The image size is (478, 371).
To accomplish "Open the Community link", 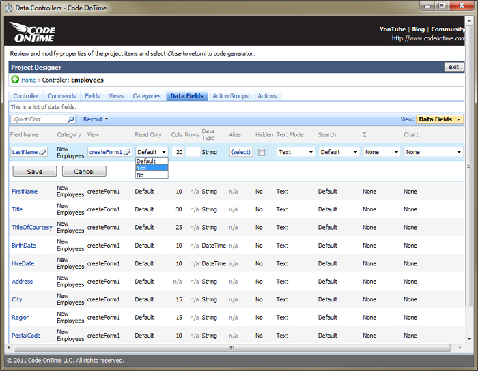I will 448,29.
